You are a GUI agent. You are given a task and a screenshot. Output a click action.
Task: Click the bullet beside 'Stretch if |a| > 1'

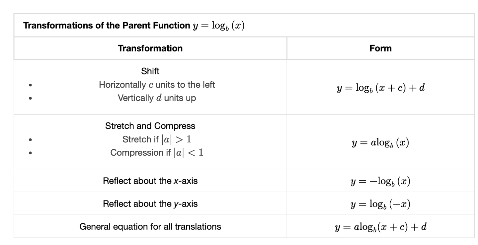[x=31, y=140]
